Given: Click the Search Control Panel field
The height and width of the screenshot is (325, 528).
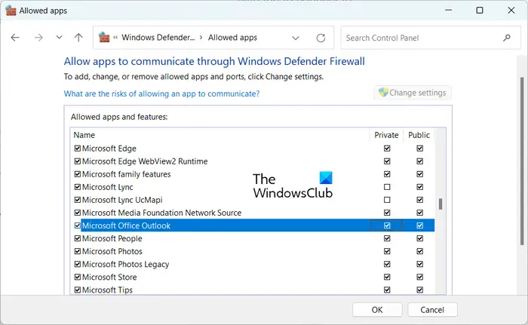Looking at the screenshot, I should click(431, 38).
